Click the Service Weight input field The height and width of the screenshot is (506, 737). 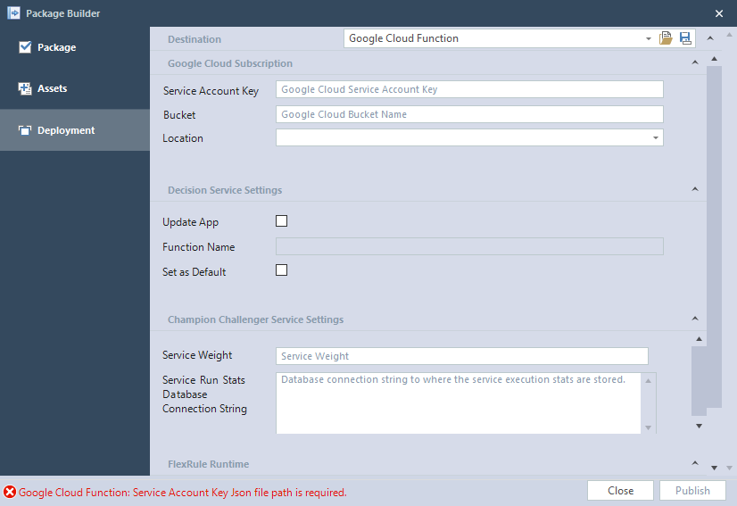462,356
